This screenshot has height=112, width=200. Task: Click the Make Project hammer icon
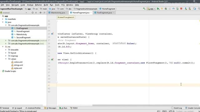pyautogui.click(x=144, y=9)
